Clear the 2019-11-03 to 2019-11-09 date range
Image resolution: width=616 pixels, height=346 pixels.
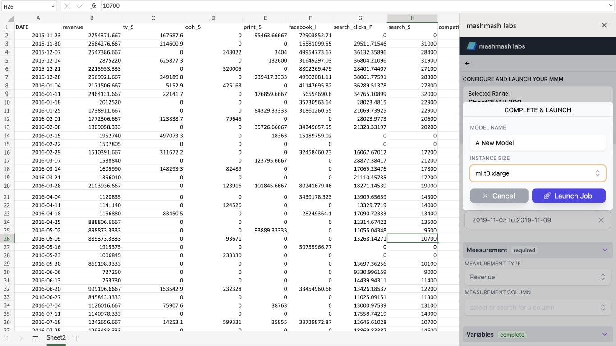(x=601, y=220)
